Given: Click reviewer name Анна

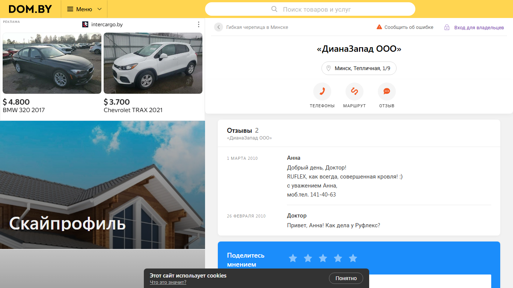Looking at the screenshot, I should coord(294,158).
